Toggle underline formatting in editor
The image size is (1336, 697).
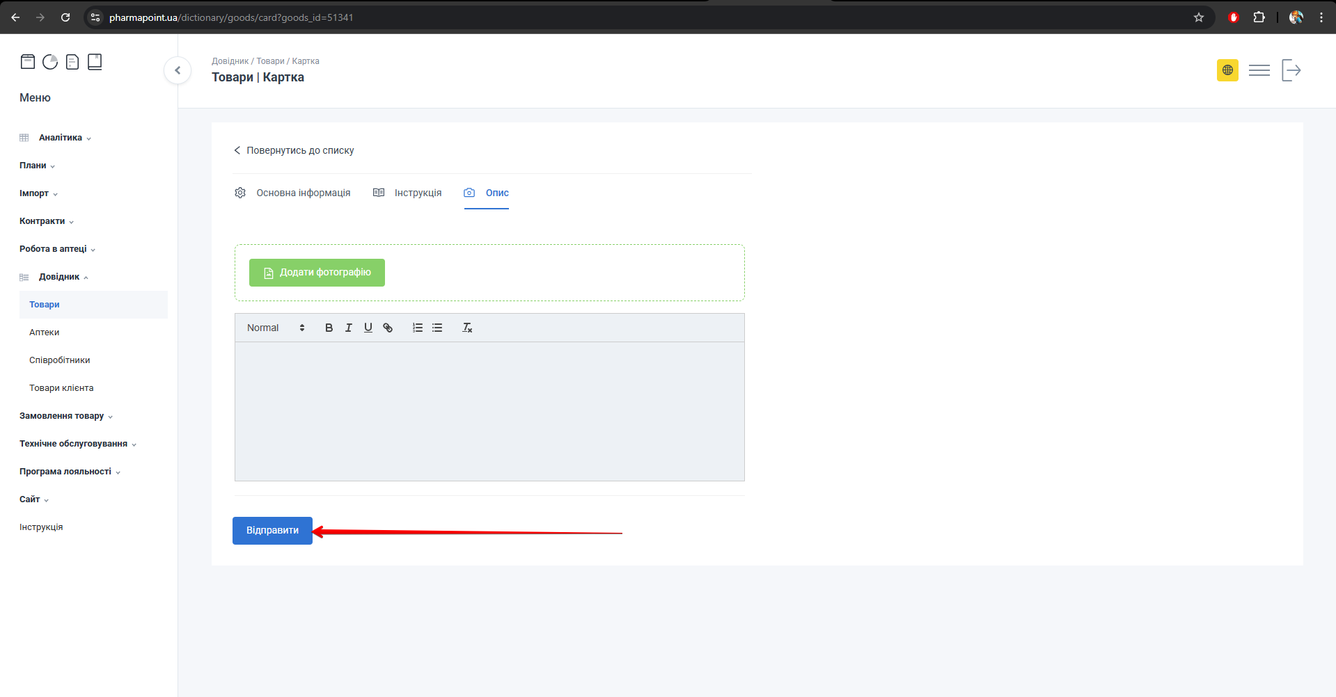(368, 328)
